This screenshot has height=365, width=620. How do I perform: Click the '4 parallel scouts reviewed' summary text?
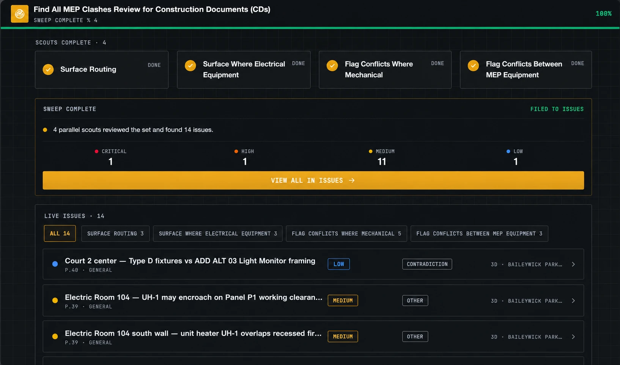point(133,130)
